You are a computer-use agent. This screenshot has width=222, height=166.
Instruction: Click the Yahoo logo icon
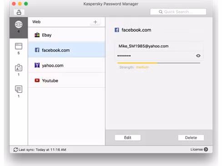point(37,65)
